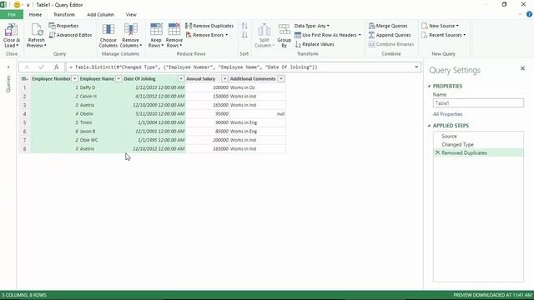Click the Group By icon
Screen dimensions: 534x300
(284, 30)
